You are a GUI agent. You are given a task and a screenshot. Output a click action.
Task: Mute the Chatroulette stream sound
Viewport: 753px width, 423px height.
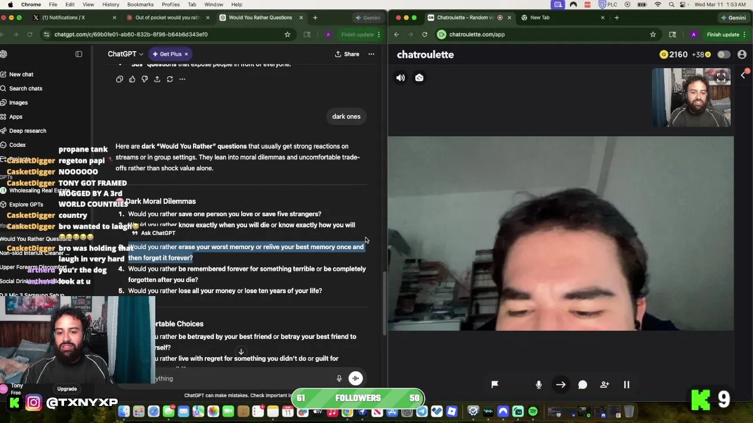(x=401, y=78)
